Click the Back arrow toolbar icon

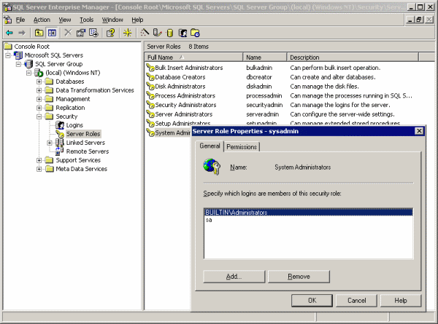click(x=9, y=33)
